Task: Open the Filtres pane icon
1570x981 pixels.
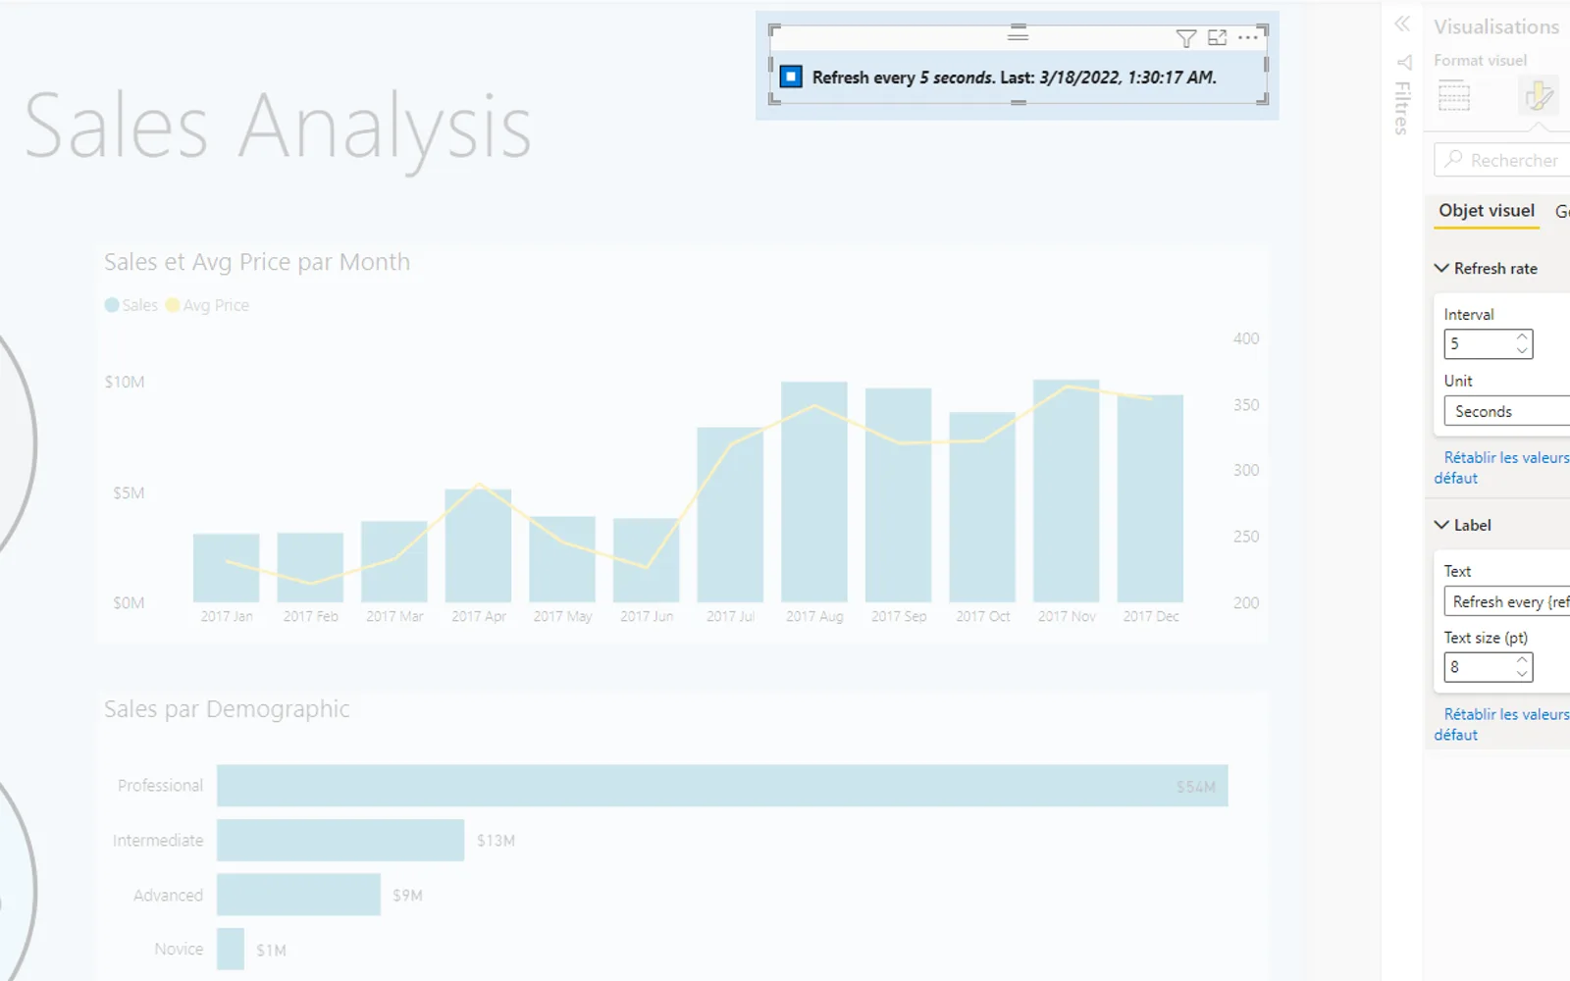Action: click(x=1404, y=63)
